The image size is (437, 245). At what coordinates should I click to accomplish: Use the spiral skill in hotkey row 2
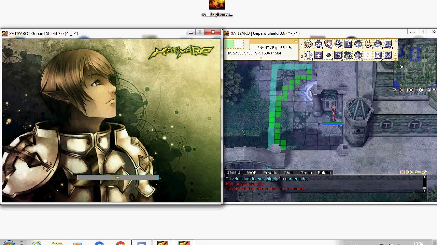(x=388, y=55)
